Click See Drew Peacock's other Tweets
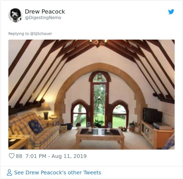 57,172
